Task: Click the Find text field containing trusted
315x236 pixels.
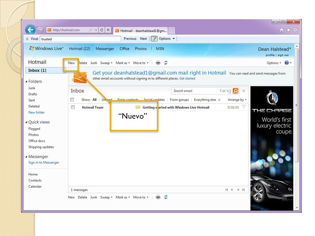Action: point(80,39)
